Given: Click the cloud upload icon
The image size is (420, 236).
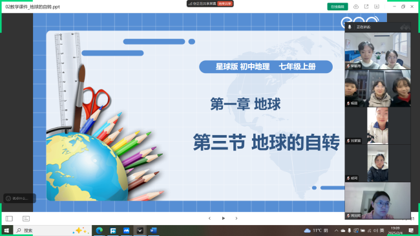Looking at the screenshot, I should (356, 6).
